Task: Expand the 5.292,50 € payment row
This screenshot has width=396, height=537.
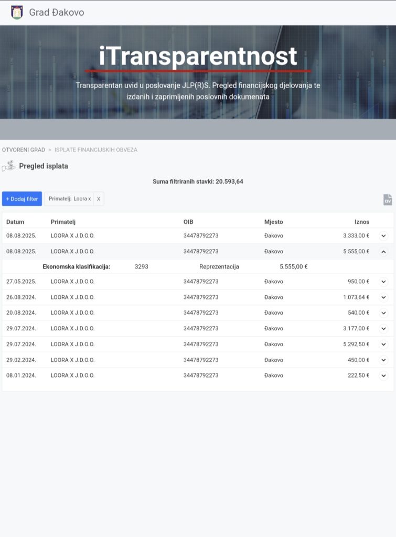Action: click(383, 344)
